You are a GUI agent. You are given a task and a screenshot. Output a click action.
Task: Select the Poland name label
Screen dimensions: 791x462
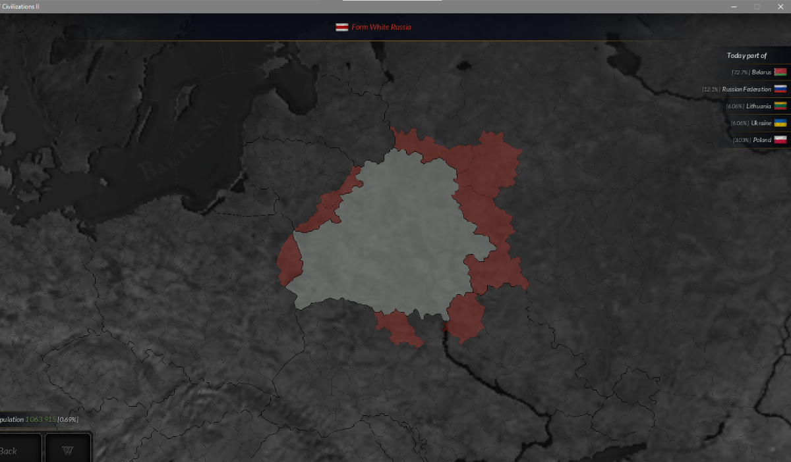click(762, 140)
